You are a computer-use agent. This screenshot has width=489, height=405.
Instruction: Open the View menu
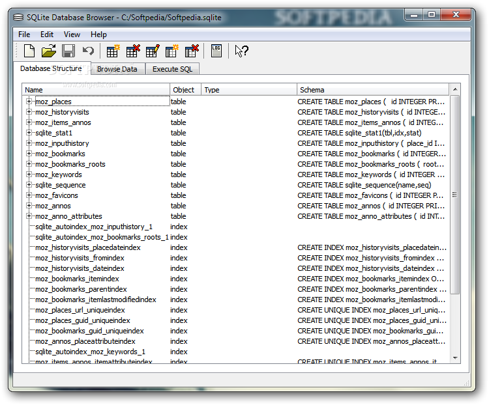[x=72, y=35]
